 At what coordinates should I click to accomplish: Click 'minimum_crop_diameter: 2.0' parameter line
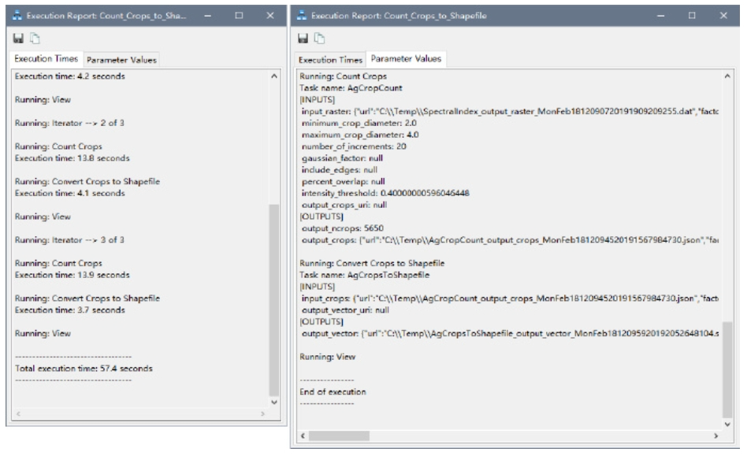[x=359, y=123]
